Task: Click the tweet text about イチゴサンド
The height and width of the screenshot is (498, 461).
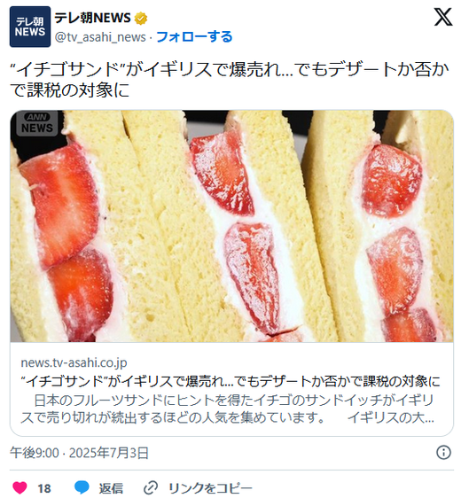Action: point(229,80)
